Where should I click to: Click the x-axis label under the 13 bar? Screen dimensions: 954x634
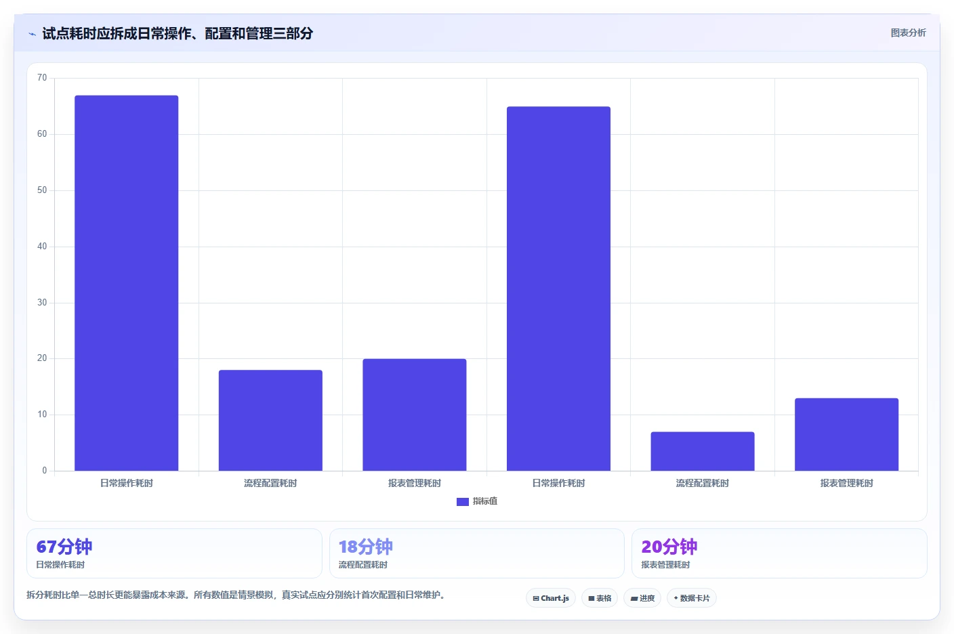point(847,483)
